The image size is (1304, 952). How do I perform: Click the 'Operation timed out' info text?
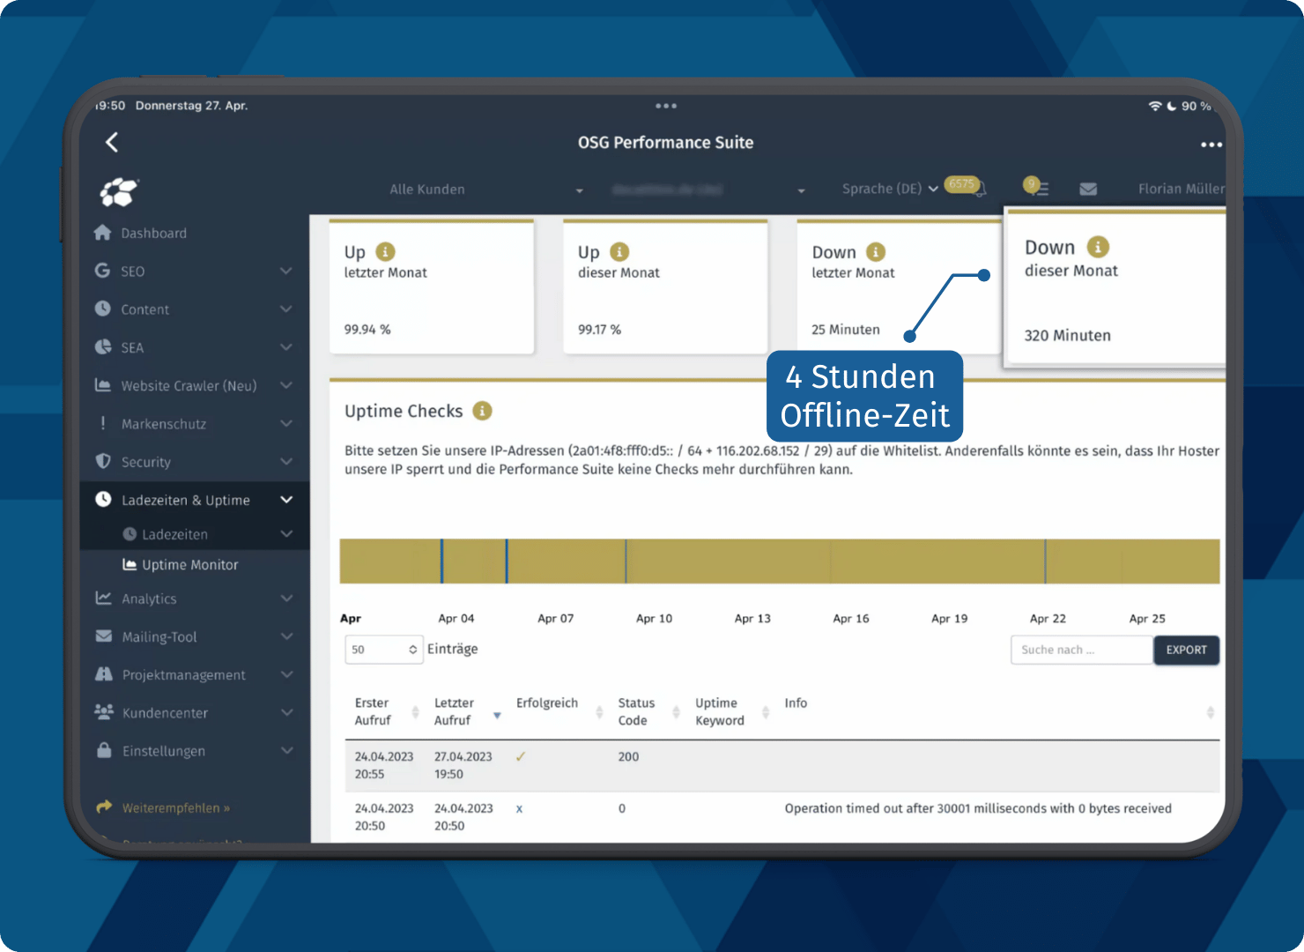978,808
